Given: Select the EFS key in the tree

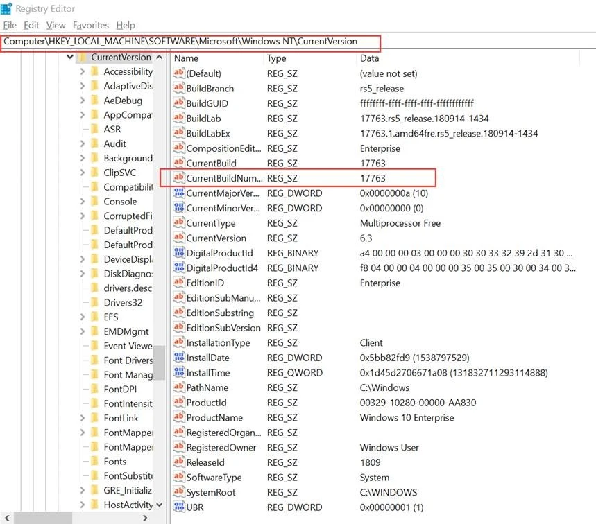Looking at the screenshot, I should click(111, 317).
